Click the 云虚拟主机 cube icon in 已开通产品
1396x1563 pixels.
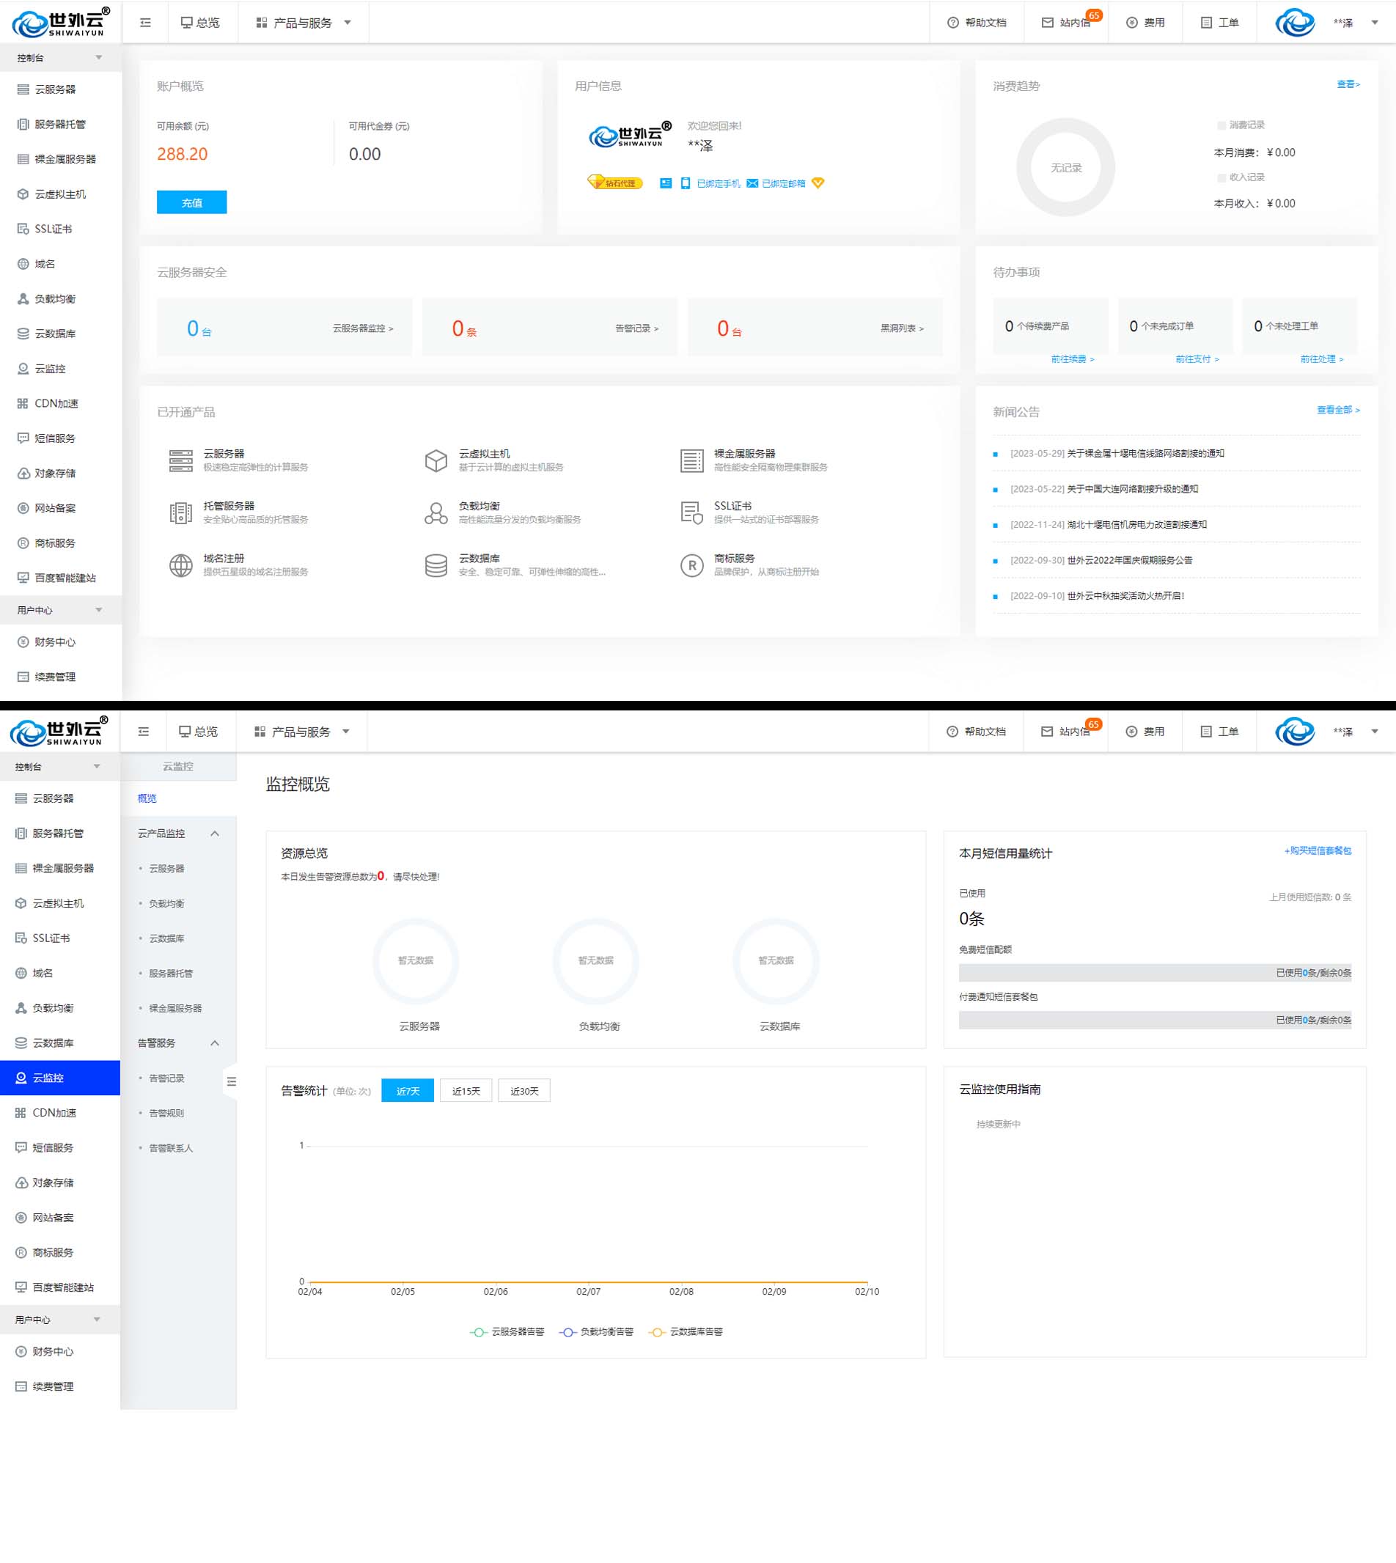pos(436,460)
